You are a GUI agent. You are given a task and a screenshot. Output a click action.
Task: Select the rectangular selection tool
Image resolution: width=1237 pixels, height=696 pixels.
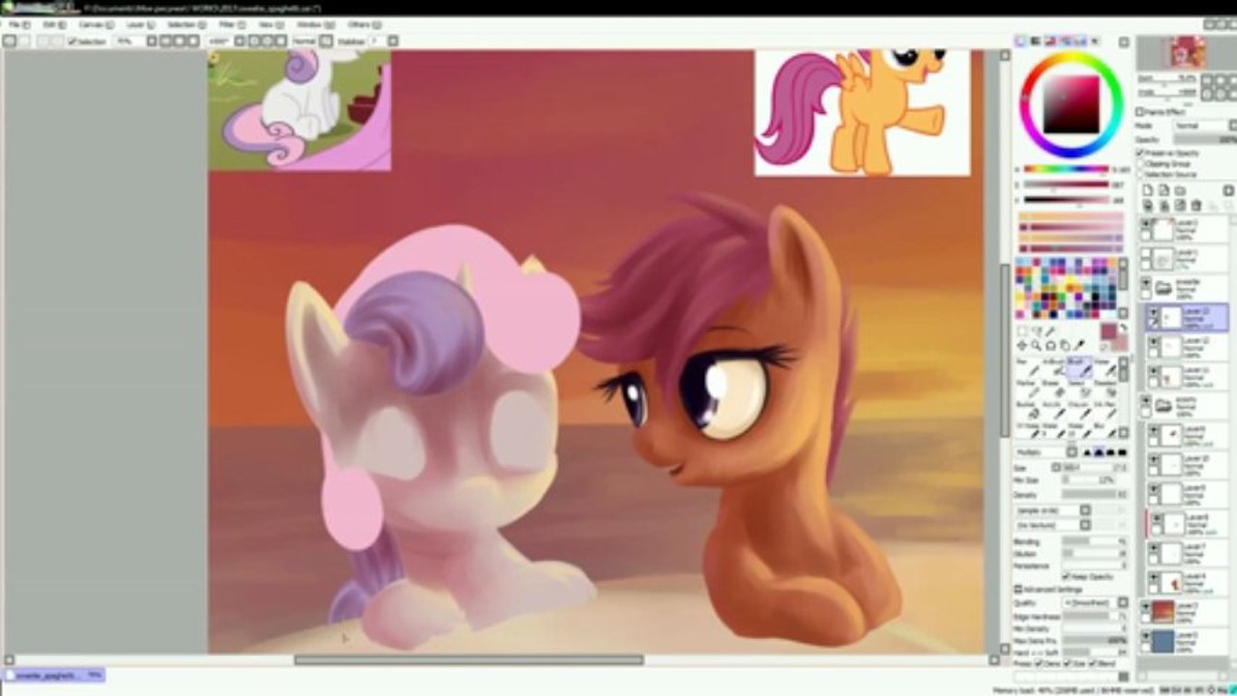pos(1021,333)
